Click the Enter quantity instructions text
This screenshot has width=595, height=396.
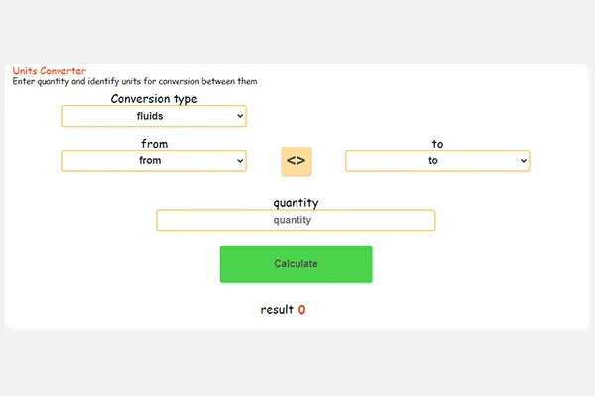click(134, 81)
